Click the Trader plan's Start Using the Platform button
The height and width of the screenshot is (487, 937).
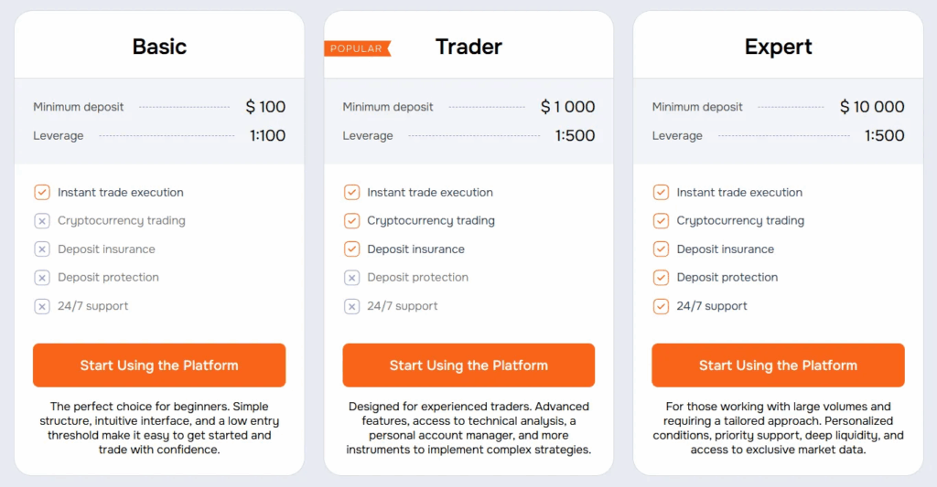click(x=468, y=365)
